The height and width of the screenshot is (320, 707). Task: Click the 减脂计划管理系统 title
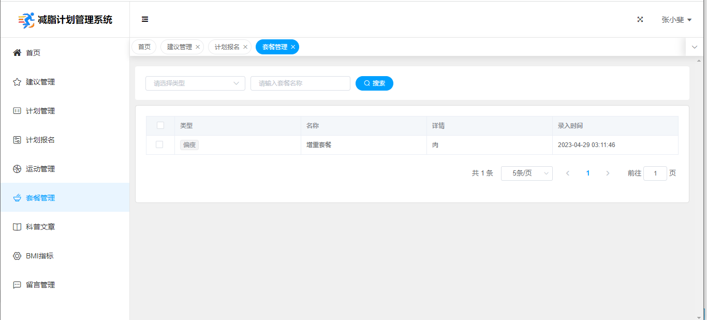pos(75,20)
